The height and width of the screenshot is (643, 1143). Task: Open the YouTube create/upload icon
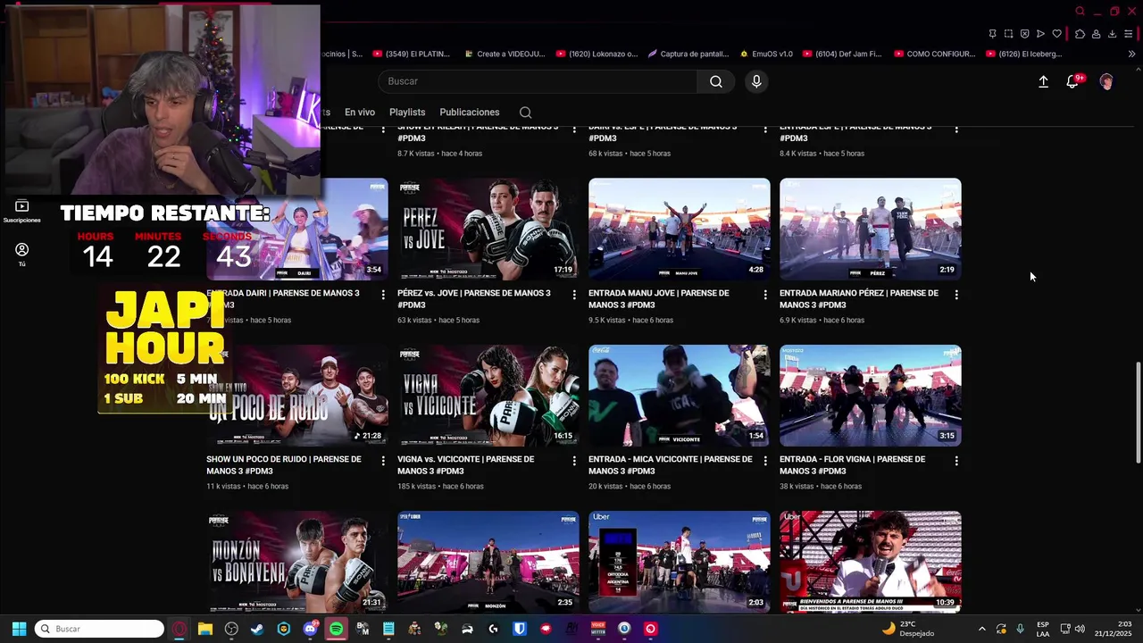coord(1043,81)
